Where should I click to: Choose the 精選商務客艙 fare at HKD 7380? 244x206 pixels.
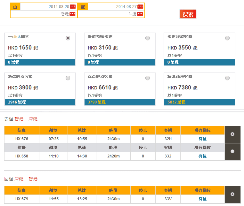click(x=227, y=78)
